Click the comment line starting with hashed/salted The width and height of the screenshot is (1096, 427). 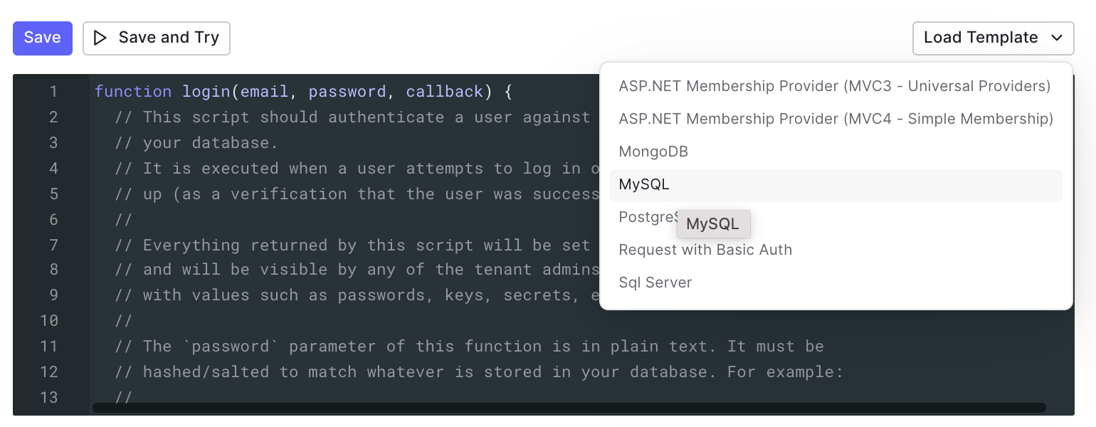click(x=493, y=371)
